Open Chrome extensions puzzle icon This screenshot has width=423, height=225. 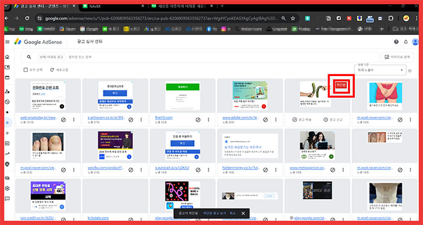tap(390, 18)
